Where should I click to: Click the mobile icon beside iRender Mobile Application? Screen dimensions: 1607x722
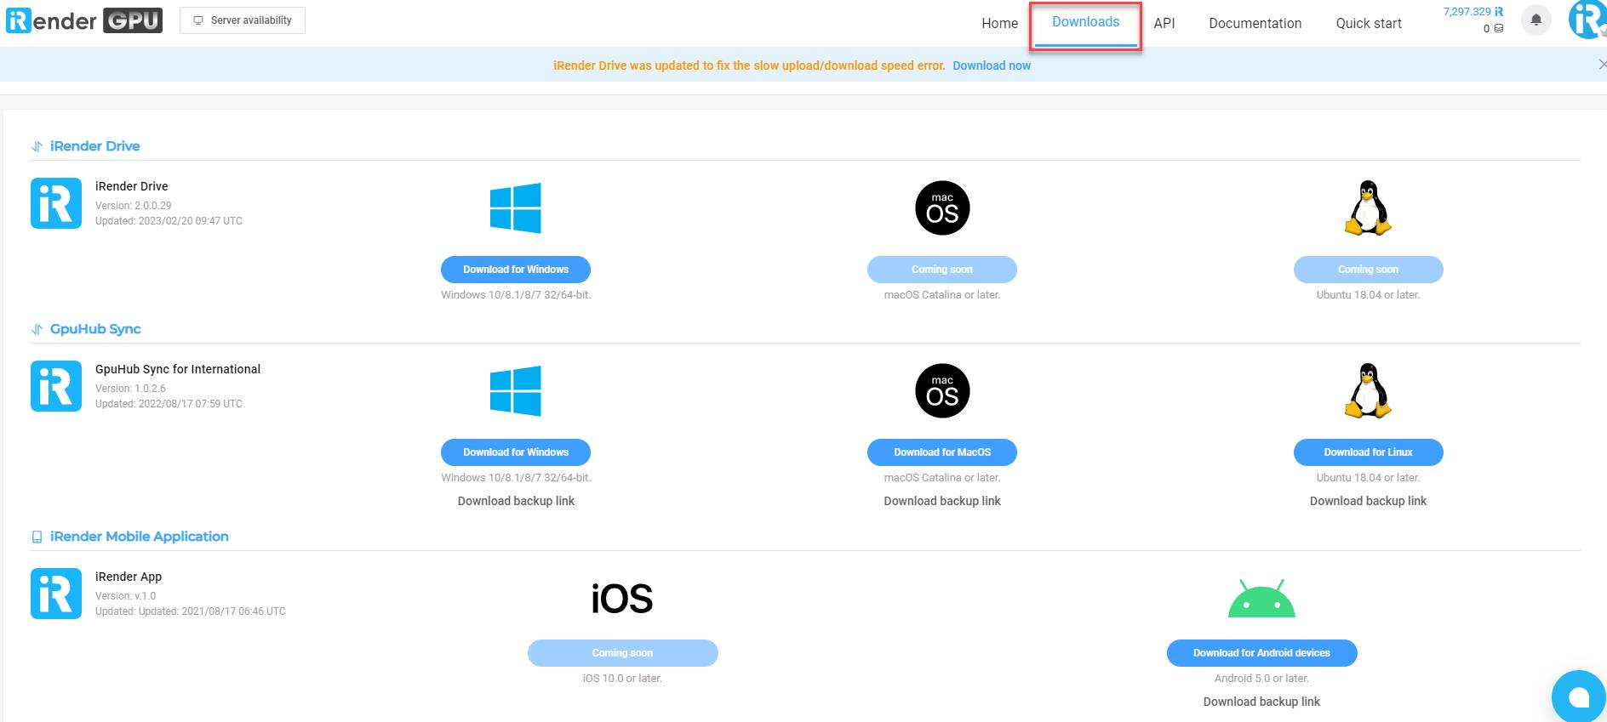[37, 537]
